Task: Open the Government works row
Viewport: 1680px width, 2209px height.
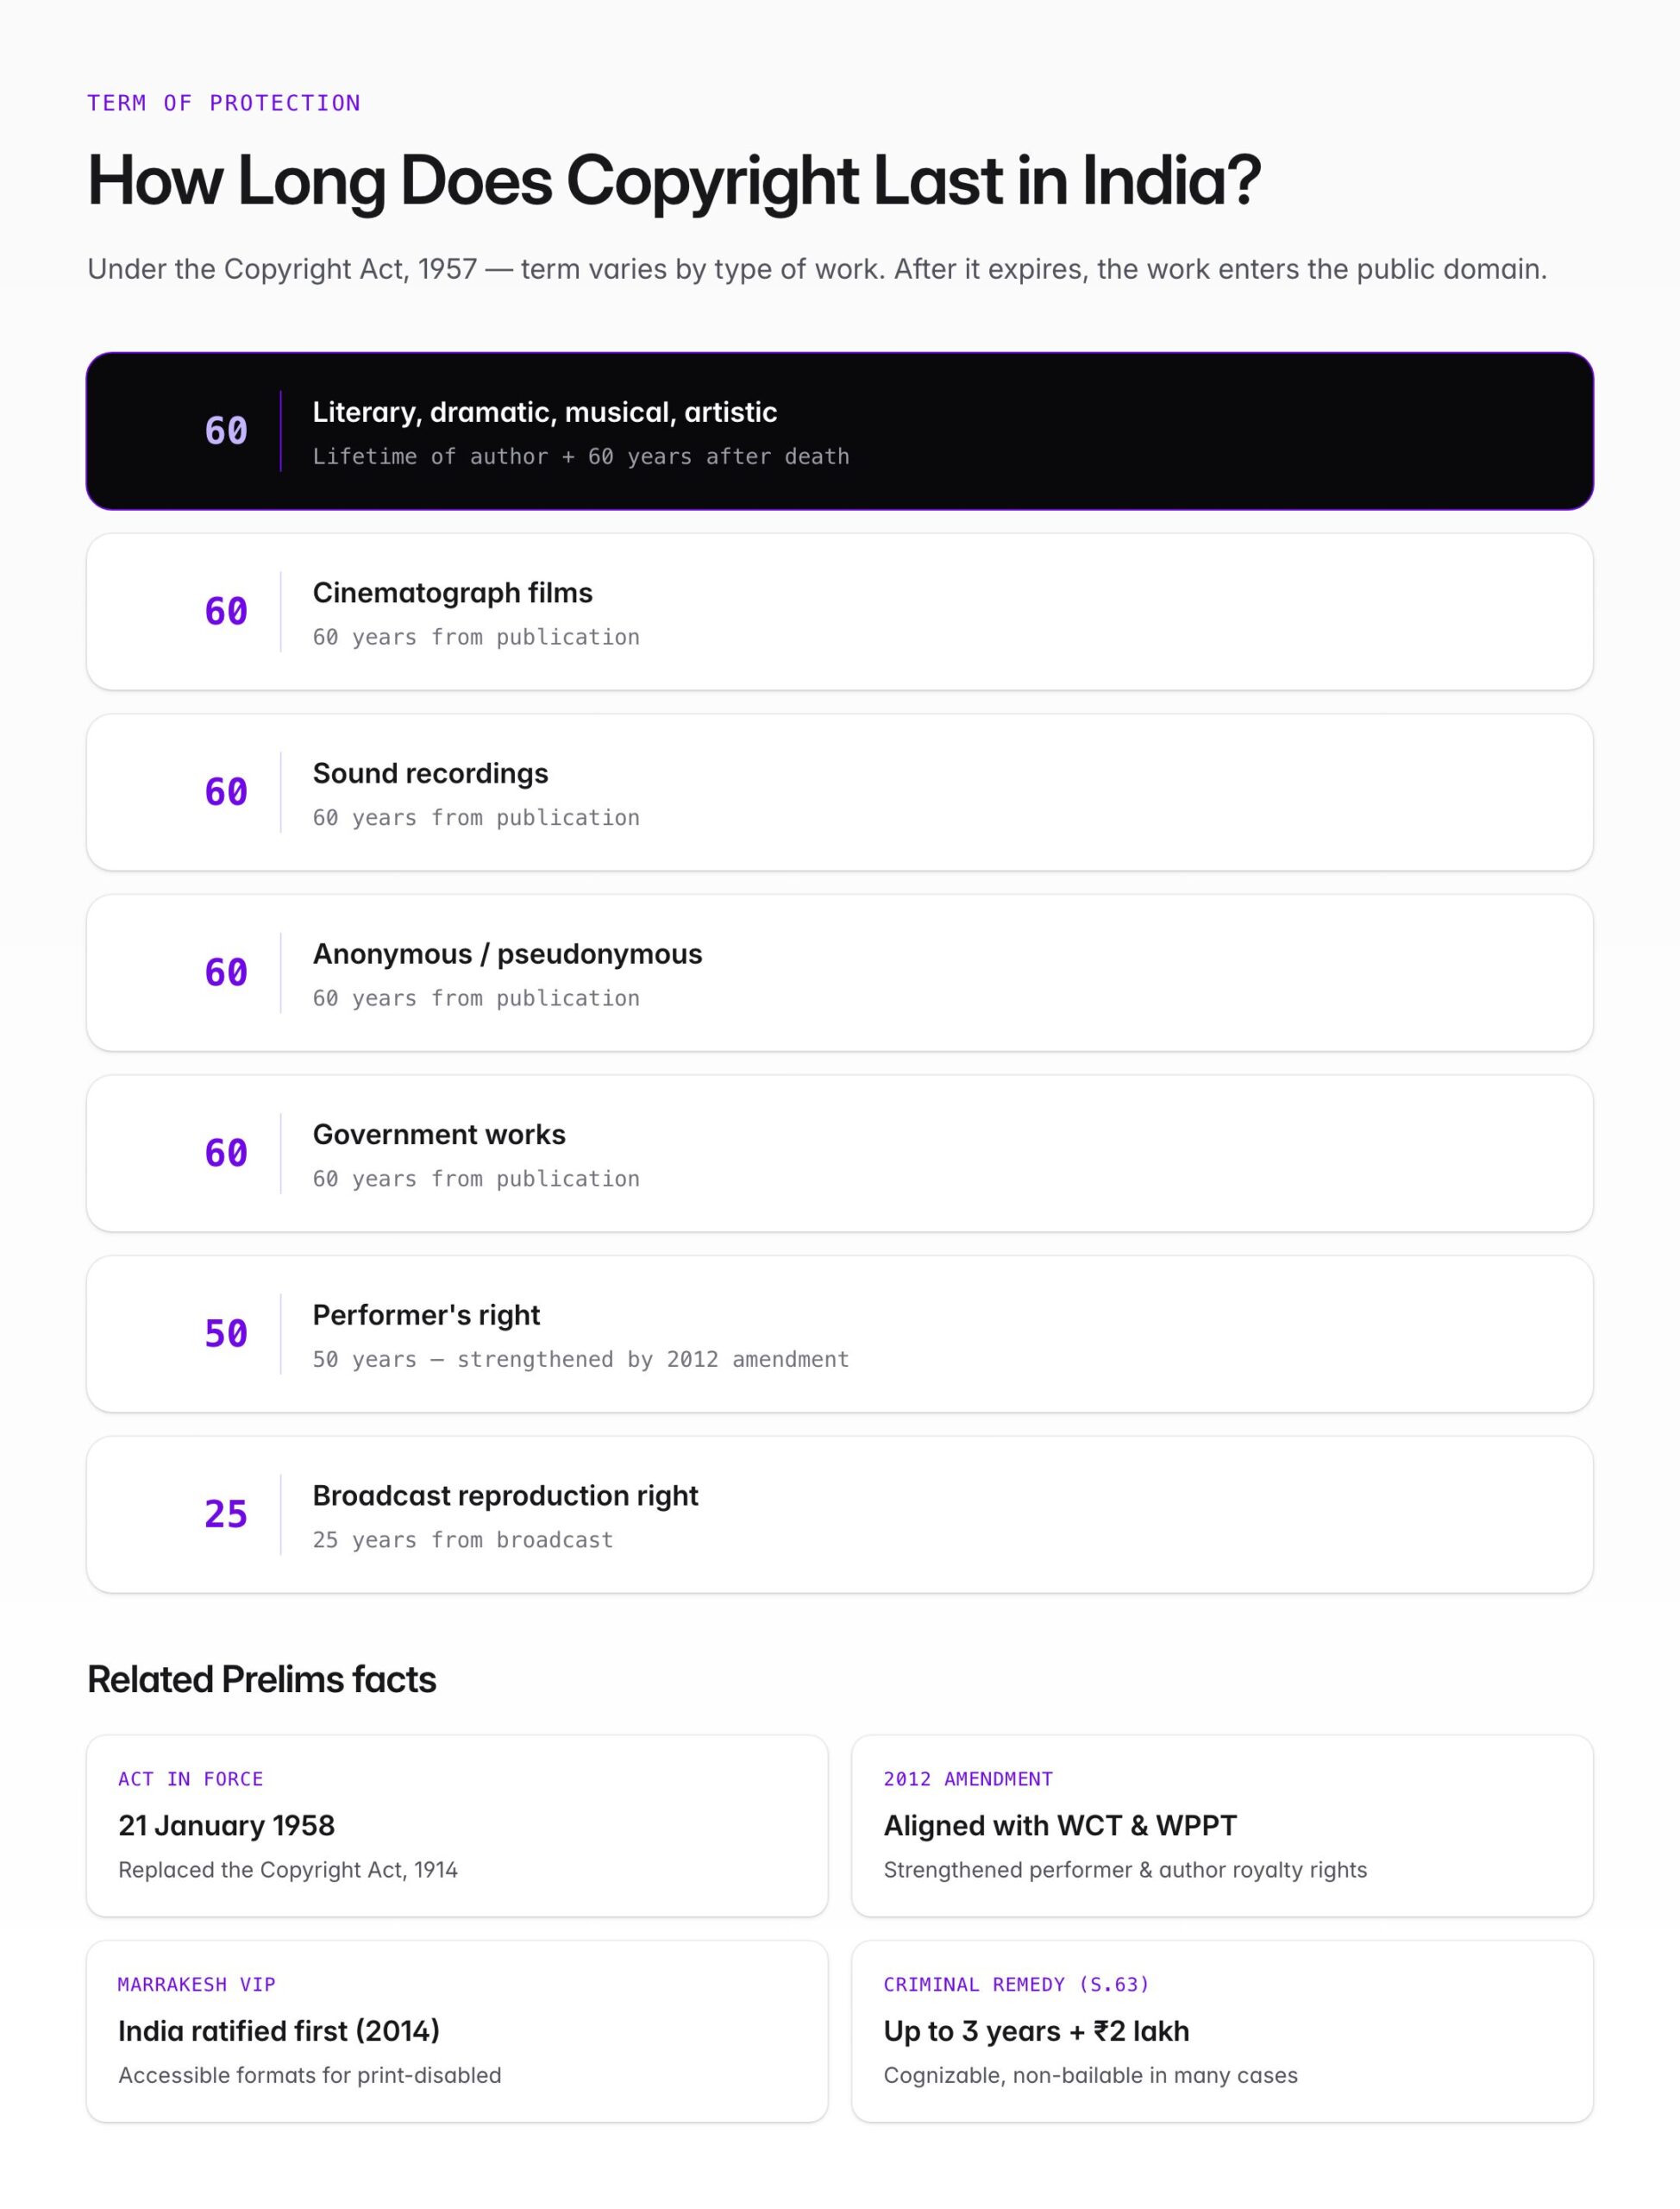Action: pyautogui.click(x=840, y=1154)
